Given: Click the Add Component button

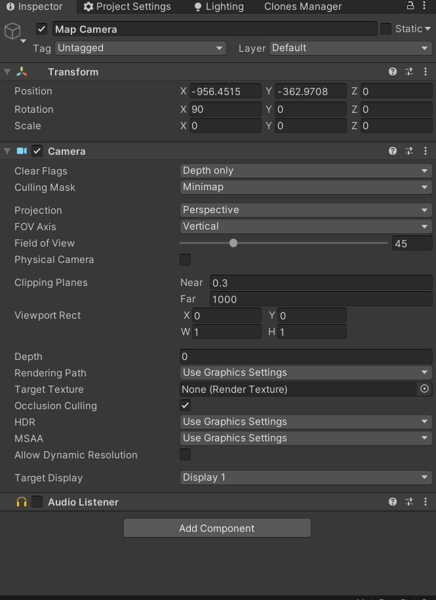Looking at the screenshot, I should [x=217, y=528].
